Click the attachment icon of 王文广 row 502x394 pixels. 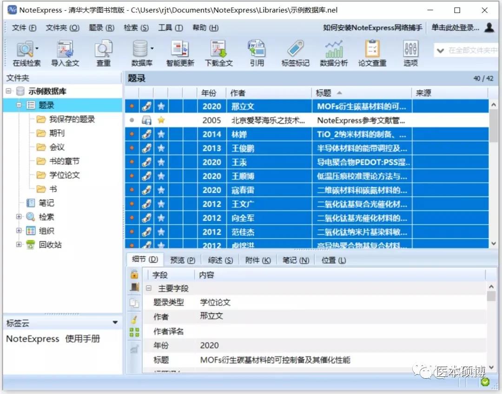[146, 204]
